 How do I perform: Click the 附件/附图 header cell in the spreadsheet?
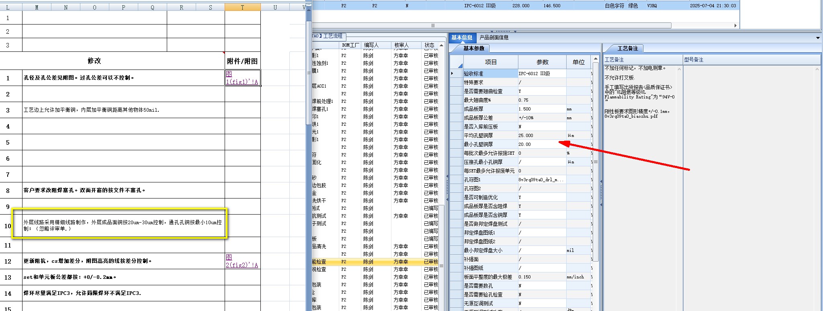click(x=242, y=61)
